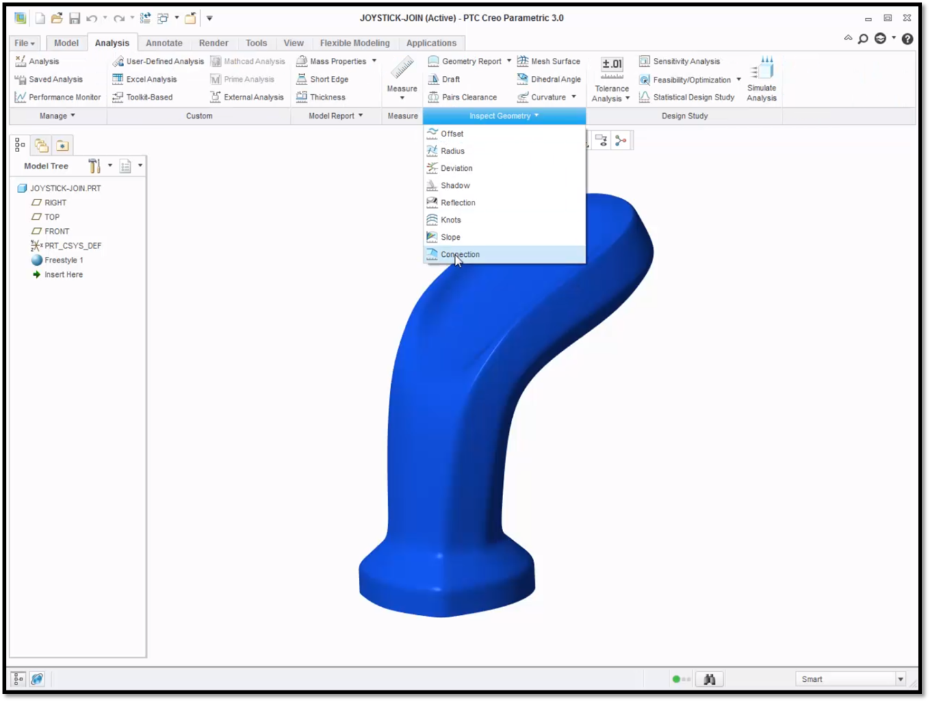930x702 pixels.
Task: Open the File menu dropdown
Action: click(x=25, y=43)
